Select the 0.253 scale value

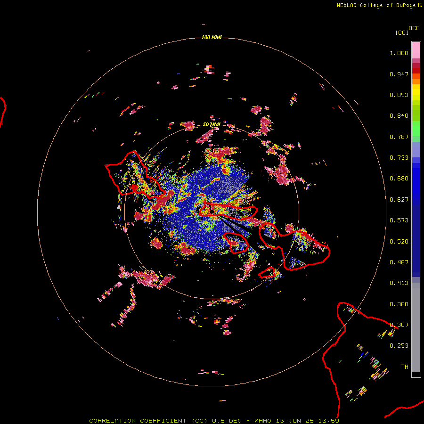[399, 346]
